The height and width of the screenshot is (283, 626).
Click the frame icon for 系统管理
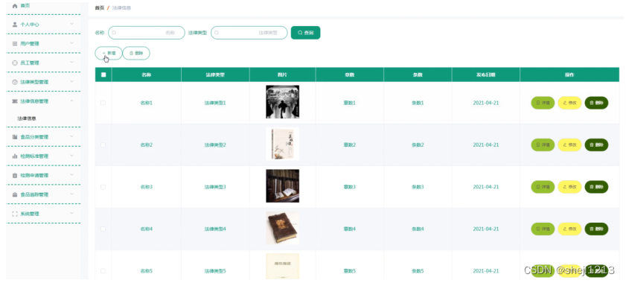click(15, 214)
